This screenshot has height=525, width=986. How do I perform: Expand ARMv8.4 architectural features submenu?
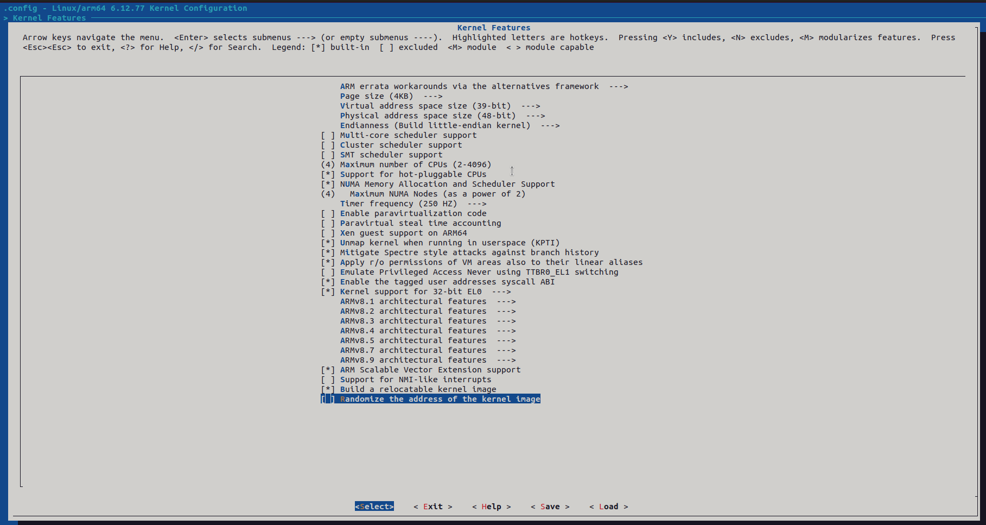click(428, 331)
